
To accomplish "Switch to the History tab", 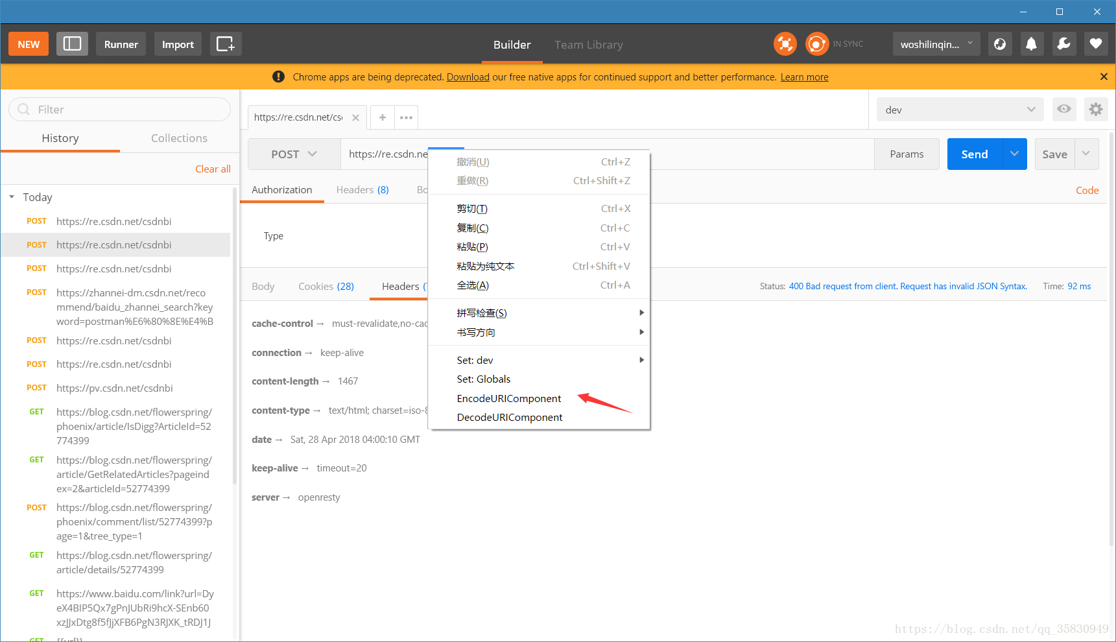I will click(60, 138).
